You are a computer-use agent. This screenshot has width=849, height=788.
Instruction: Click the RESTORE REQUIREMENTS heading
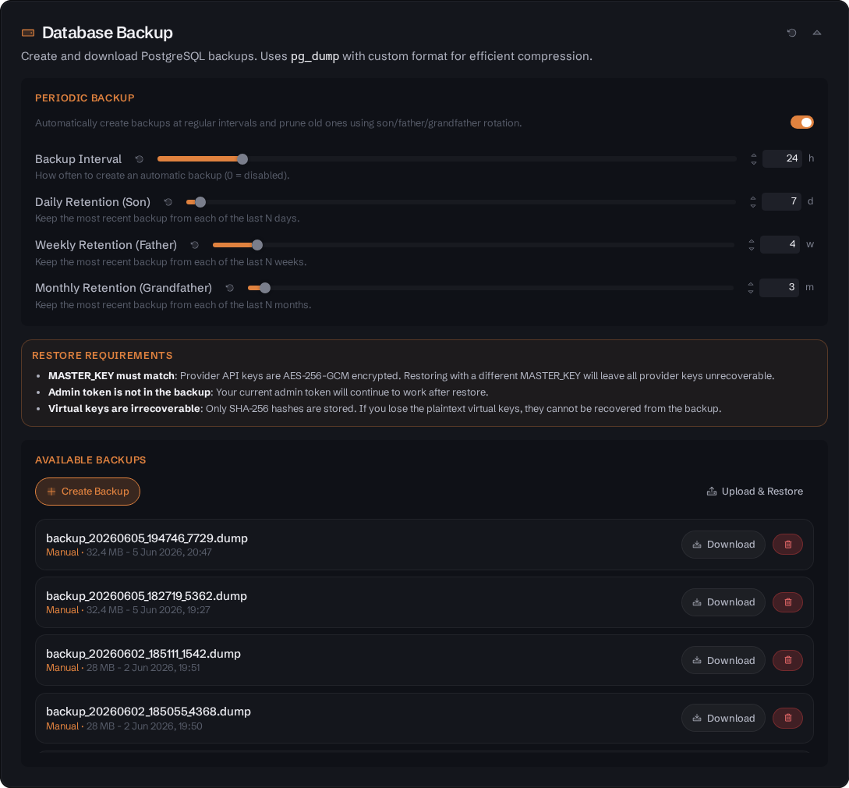coord(102,356)
